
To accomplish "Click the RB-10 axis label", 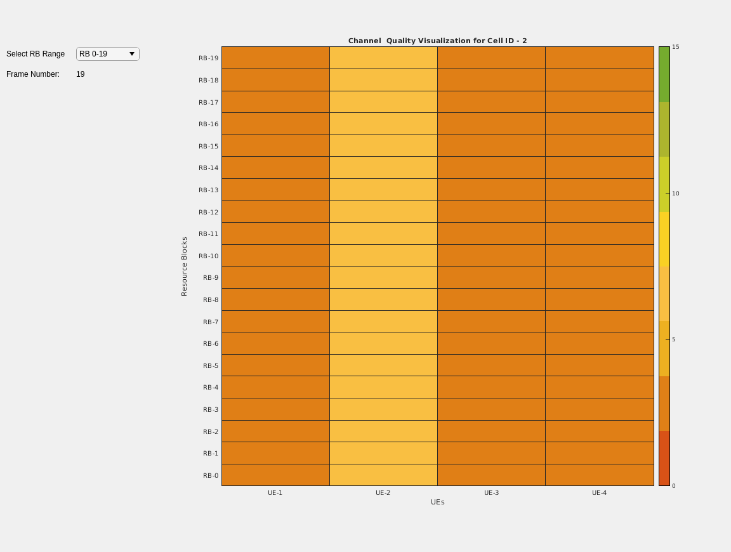I will click(x=208, y=256).
